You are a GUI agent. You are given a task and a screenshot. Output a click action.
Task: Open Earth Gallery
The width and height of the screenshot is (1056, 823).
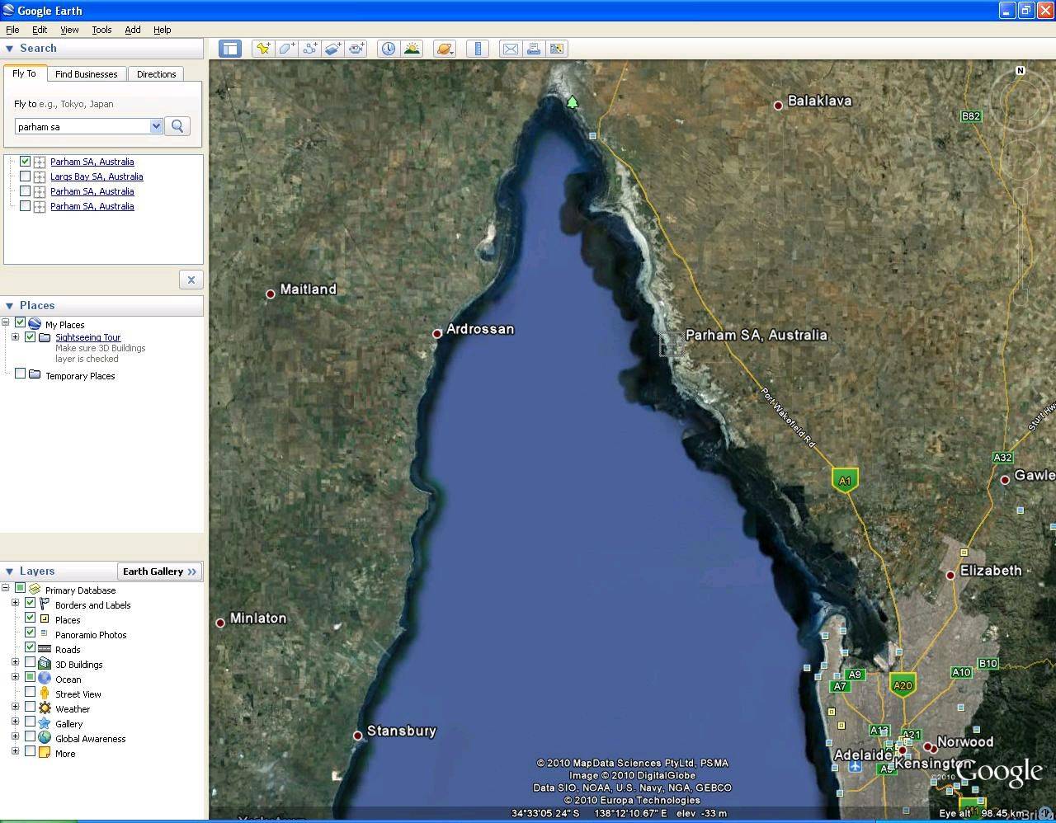point(160,571)
